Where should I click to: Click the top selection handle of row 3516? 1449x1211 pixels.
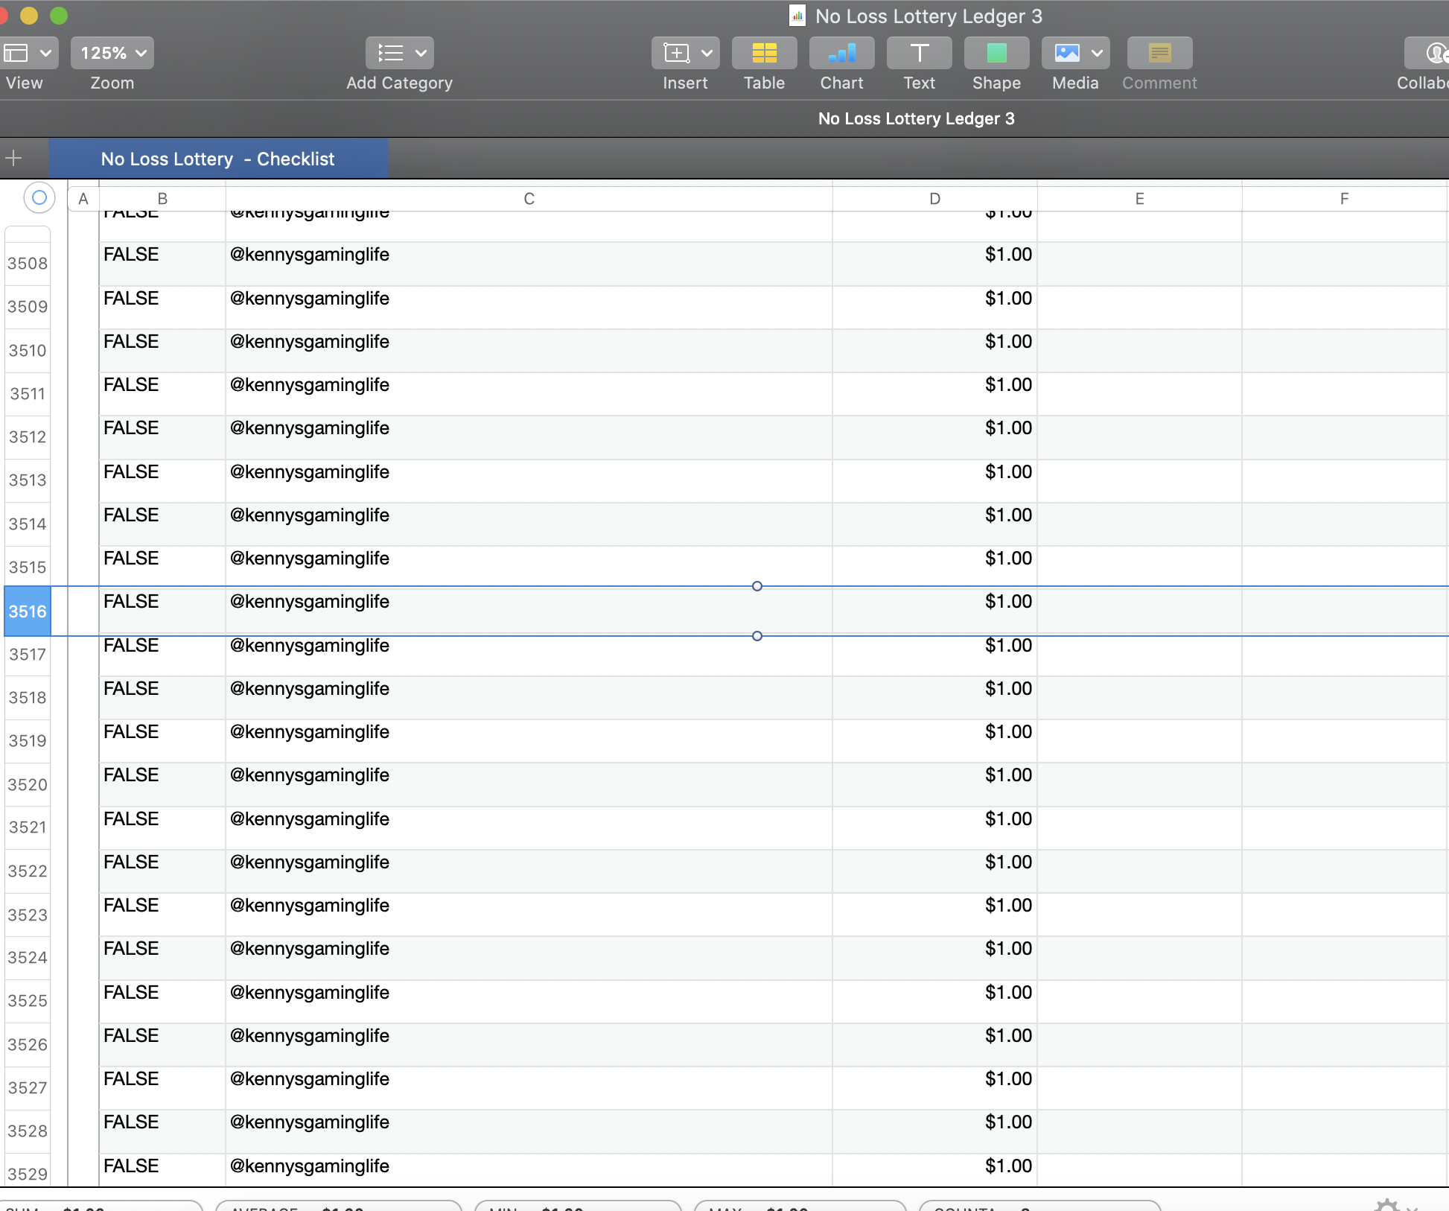[x=757, y=586]
